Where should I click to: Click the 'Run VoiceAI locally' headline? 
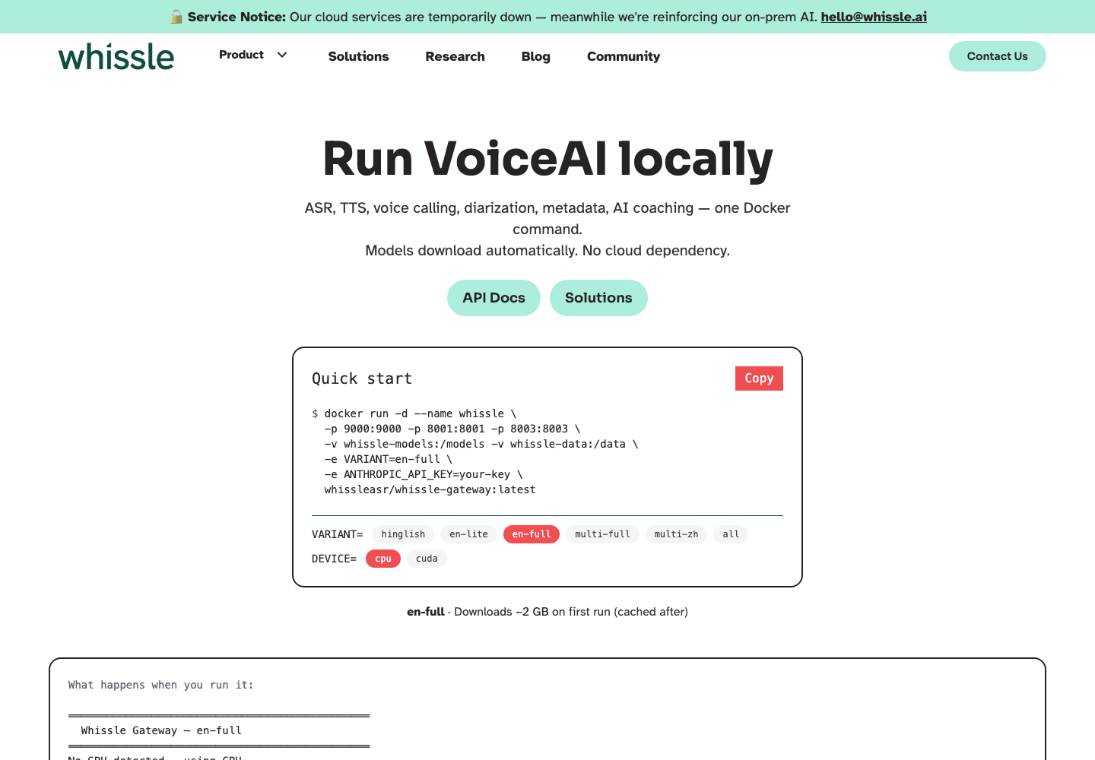[547, 159]
